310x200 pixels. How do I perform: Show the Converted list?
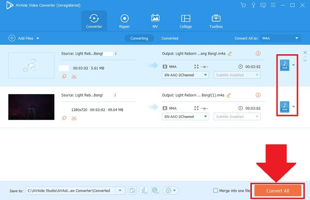coord(170,38)
